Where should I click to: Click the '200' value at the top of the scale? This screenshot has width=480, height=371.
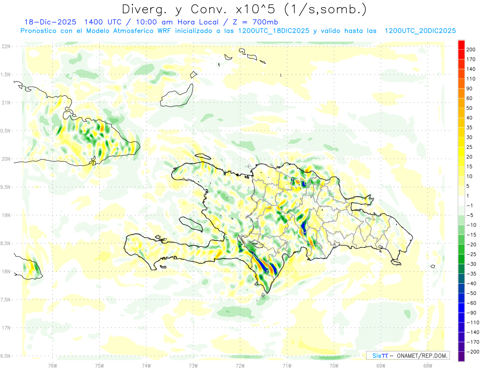tap(471, 50)
